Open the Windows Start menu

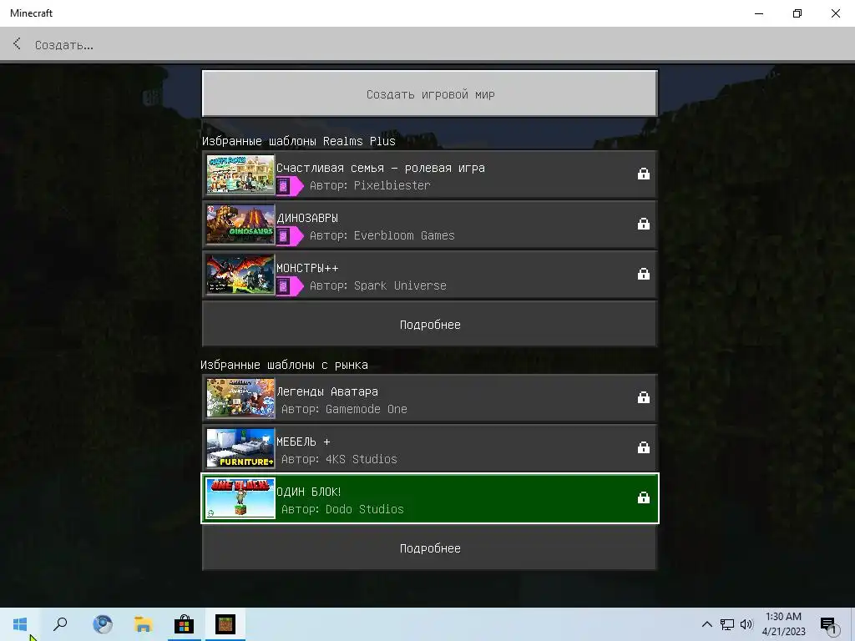point(20,624)
